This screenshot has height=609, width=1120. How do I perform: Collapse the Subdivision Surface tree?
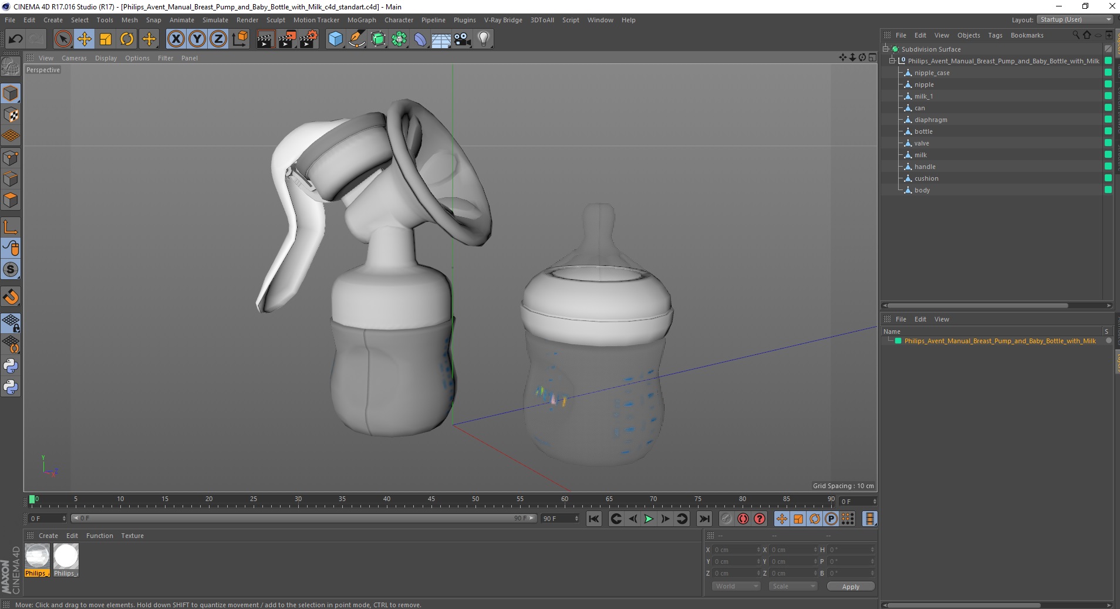click(x=886, y=49)
